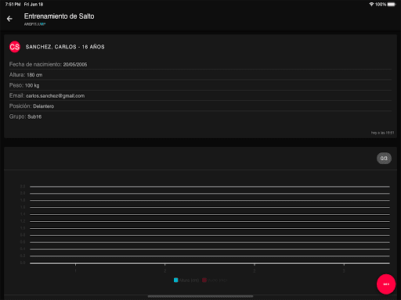The height and width of the screenshot is (300, 401).
Task: Click the bottom home indicator bar
Action: 200,296
